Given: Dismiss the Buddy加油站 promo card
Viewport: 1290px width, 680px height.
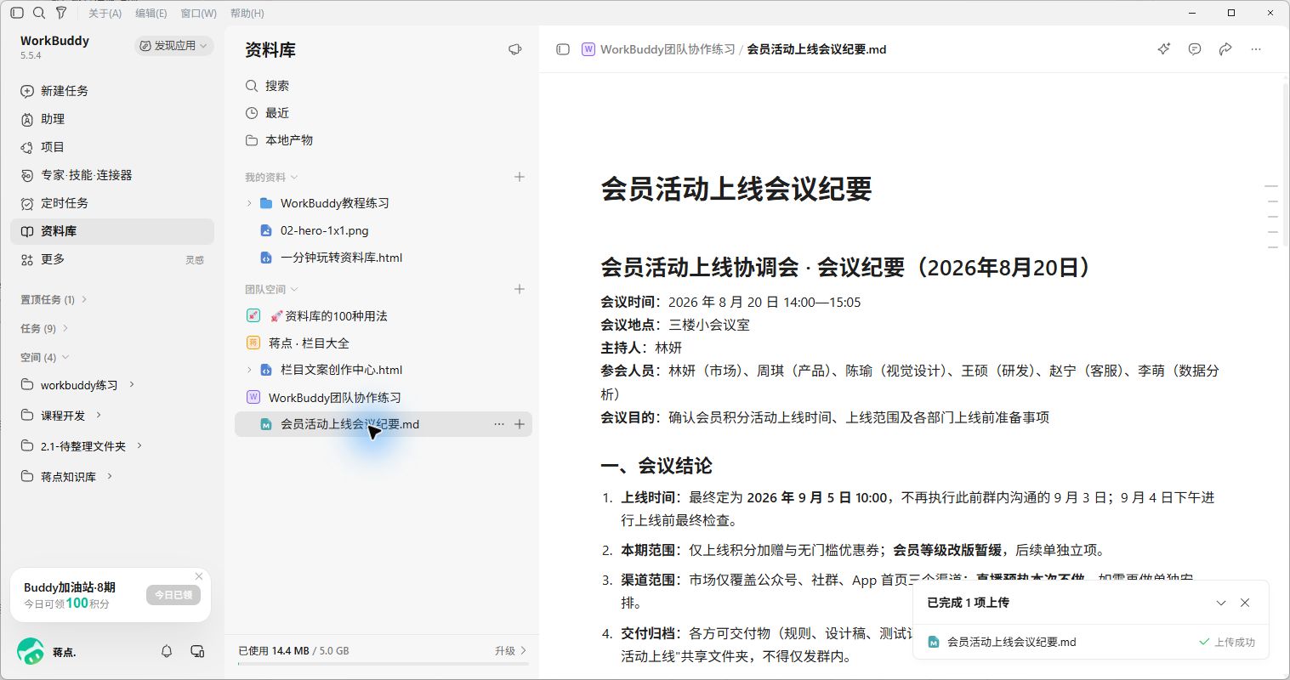Looking at the screenshot, I should click(199, 576).
